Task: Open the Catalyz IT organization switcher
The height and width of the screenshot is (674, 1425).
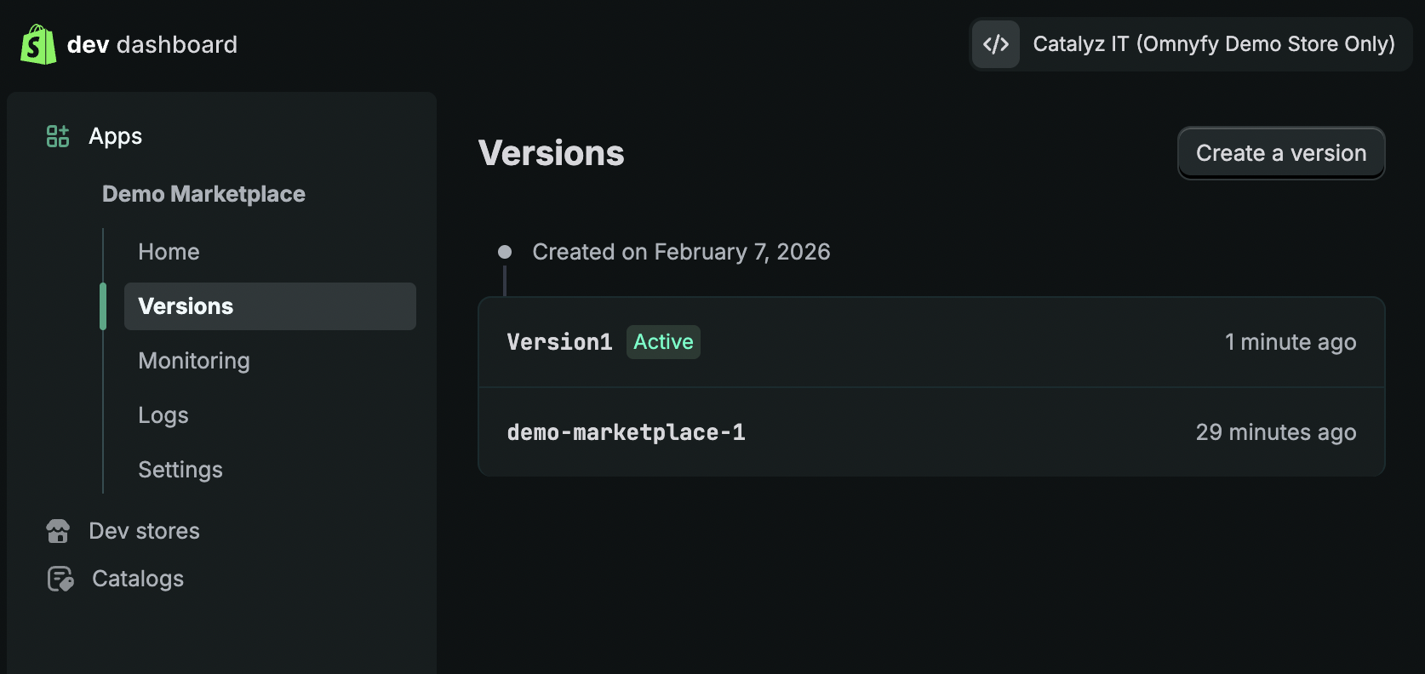Action: [1191, 44]
